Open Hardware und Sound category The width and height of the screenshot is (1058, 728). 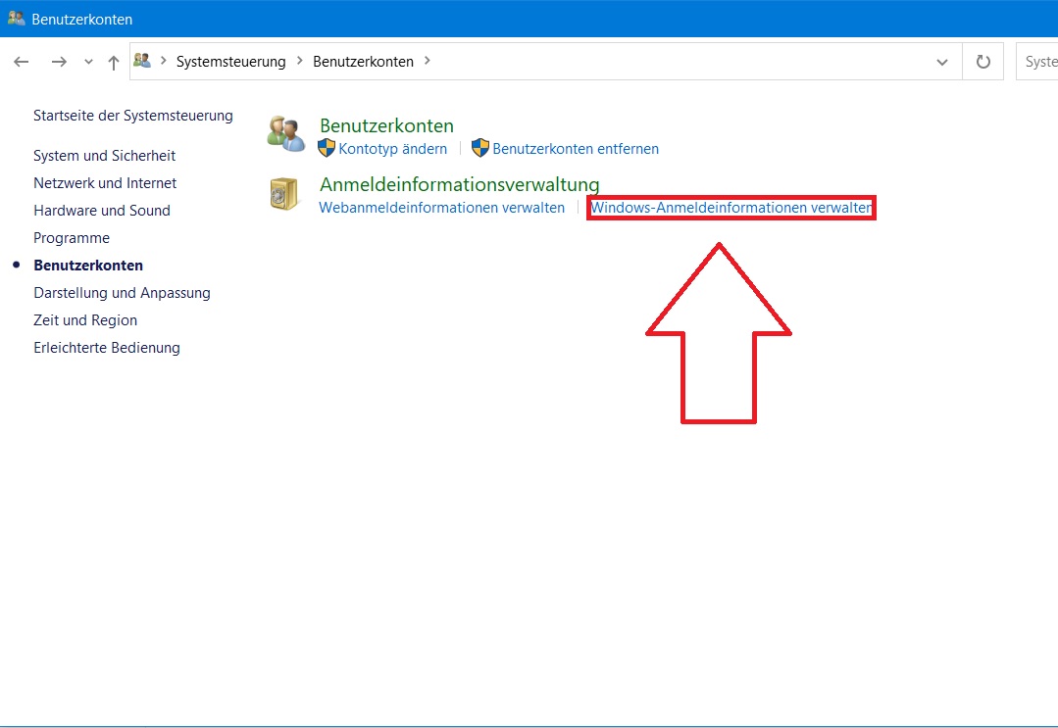(102, 211)
